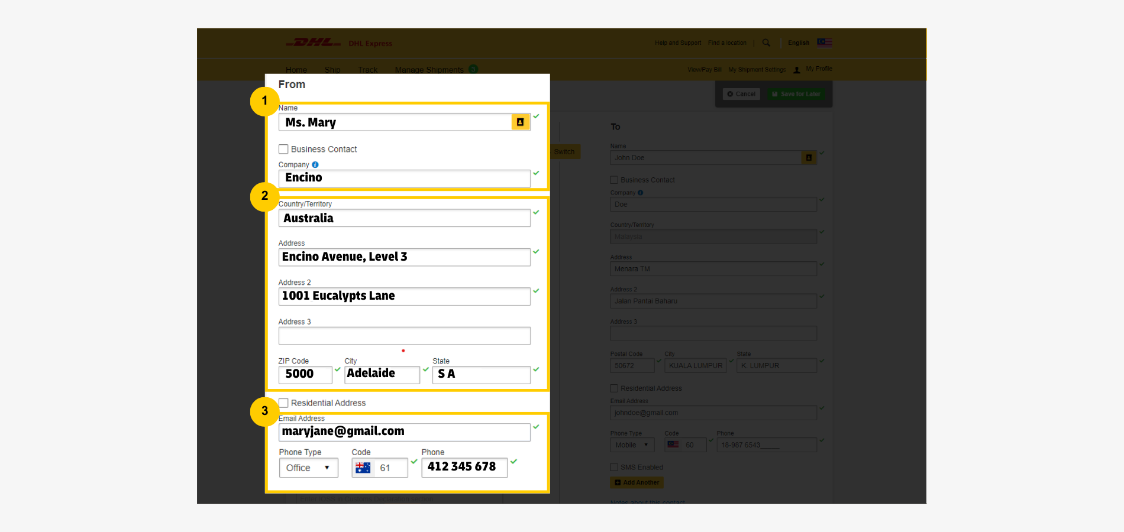
Task: Click the Australia flag in Code field
Action: [363, 468]
